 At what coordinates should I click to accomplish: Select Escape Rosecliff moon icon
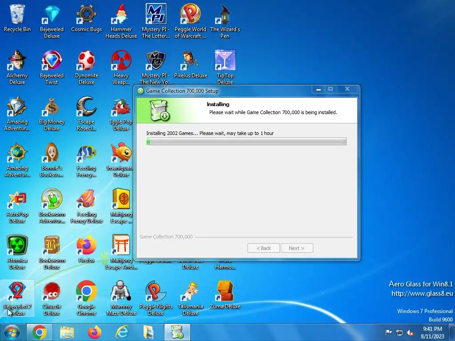click(87, 113)
